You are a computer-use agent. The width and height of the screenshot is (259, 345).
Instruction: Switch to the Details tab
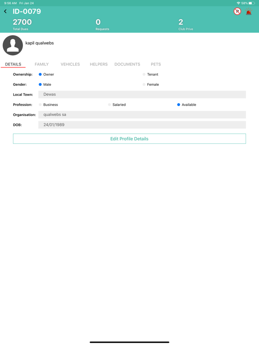click(13, 64)
